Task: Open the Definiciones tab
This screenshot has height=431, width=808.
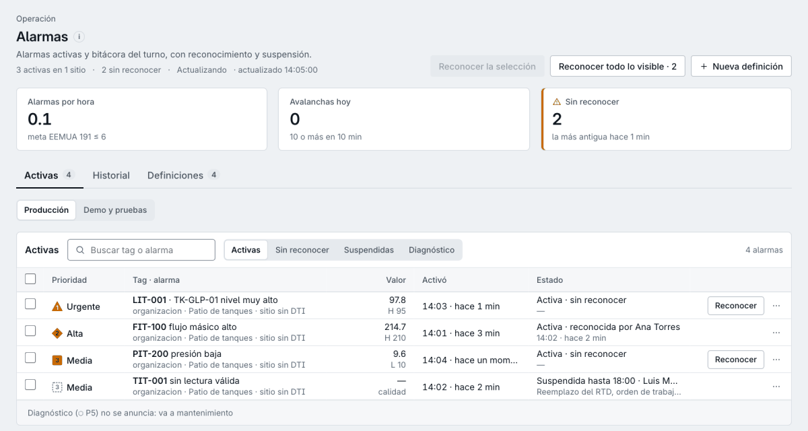Action: click(x=183, y=175)
